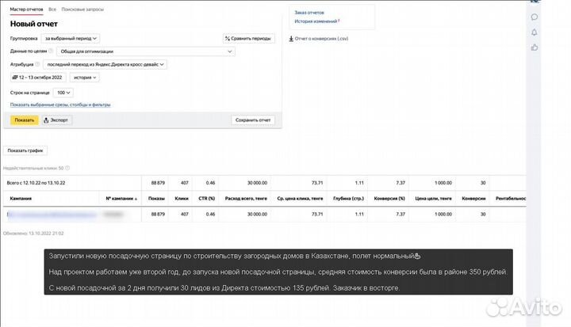Click 'Сохранить отчет' button

(253, 120)
